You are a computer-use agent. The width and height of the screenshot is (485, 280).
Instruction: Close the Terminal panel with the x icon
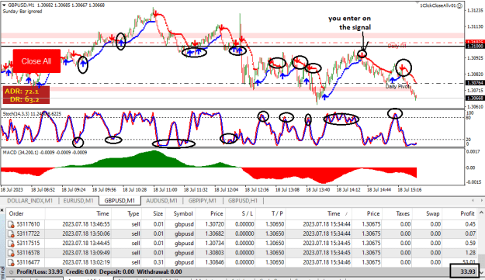[2, 210]
